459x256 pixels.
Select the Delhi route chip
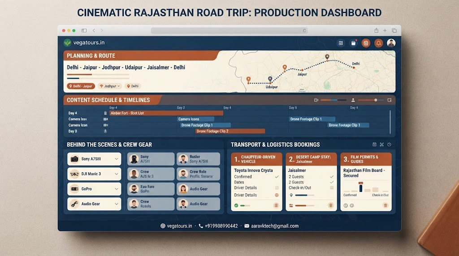tap(133, 86)
